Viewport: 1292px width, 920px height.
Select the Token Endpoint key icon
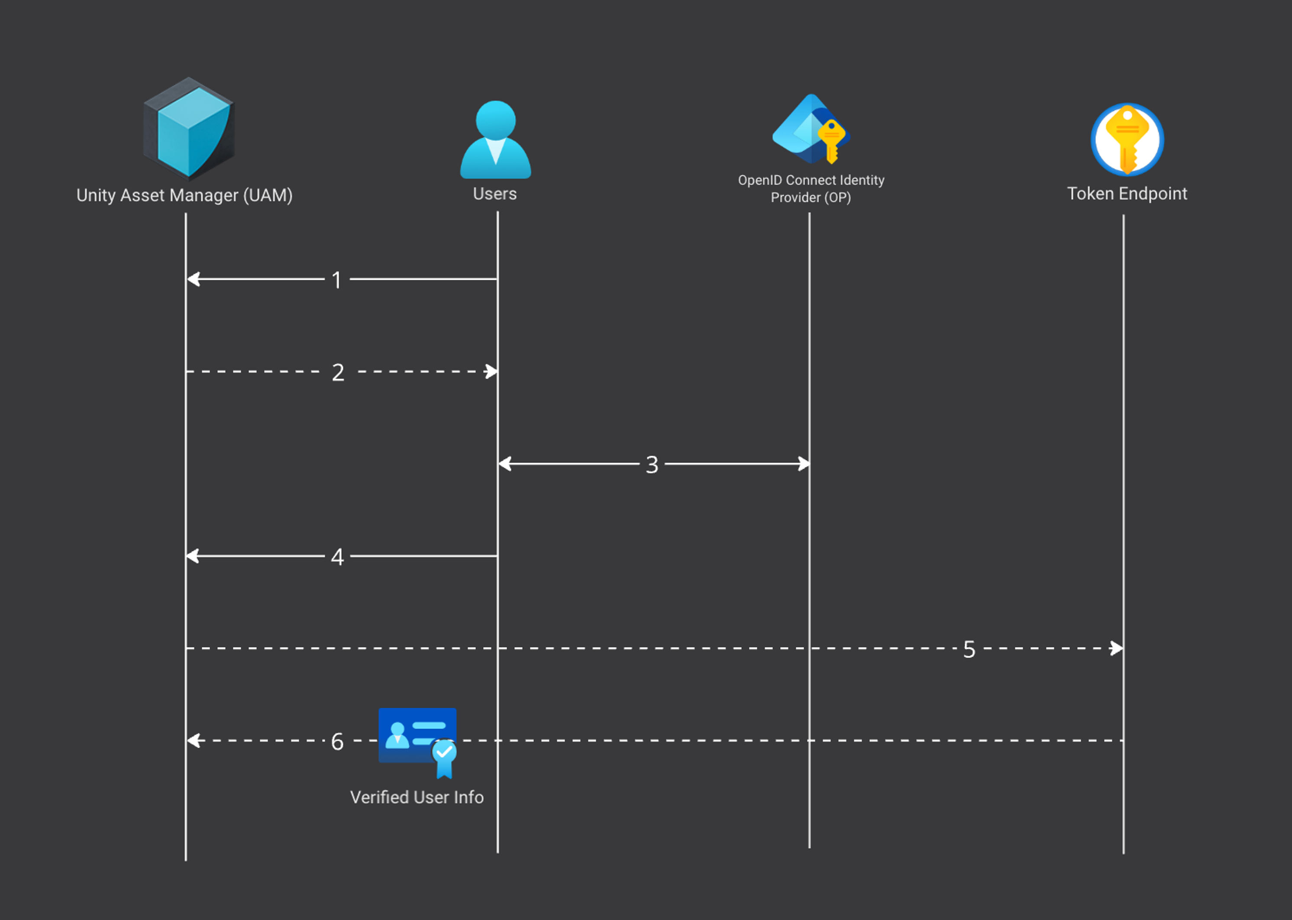(x=1127, y=139)
